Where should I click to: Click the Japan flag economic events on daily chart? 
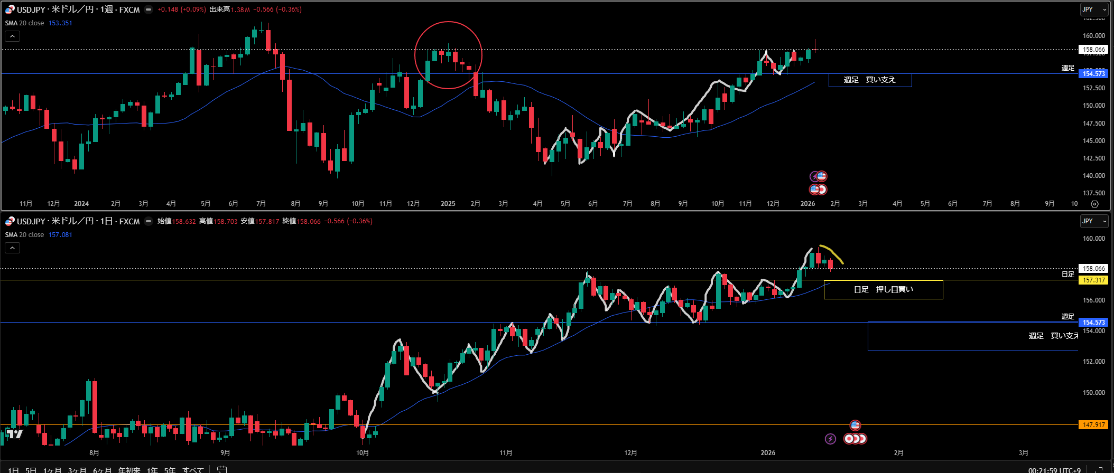pos(855,439)
